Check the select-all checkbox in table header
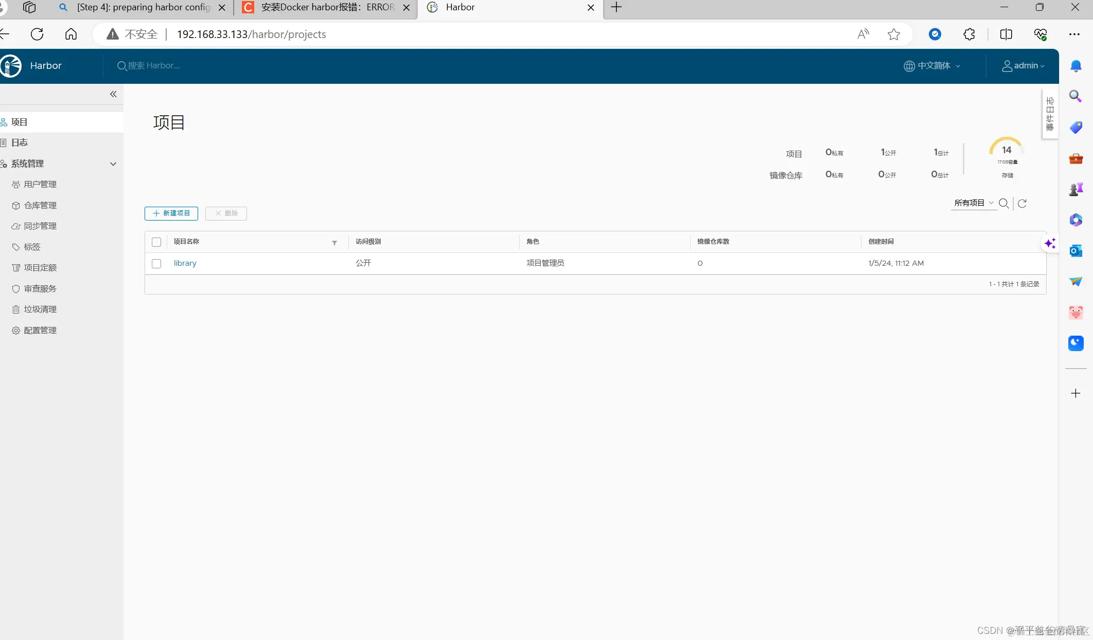This screenshot has height=640, width=1093. 156,242
